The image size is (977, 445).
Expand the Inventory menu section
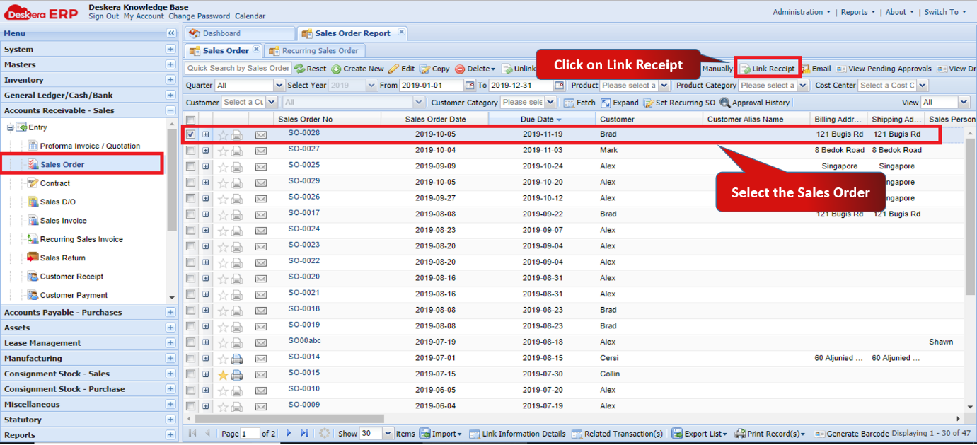170,80
